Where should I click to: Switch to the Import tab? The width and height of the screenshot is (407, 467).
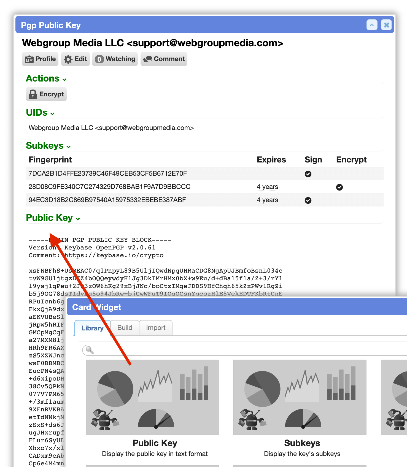click(x=156, y=328)
